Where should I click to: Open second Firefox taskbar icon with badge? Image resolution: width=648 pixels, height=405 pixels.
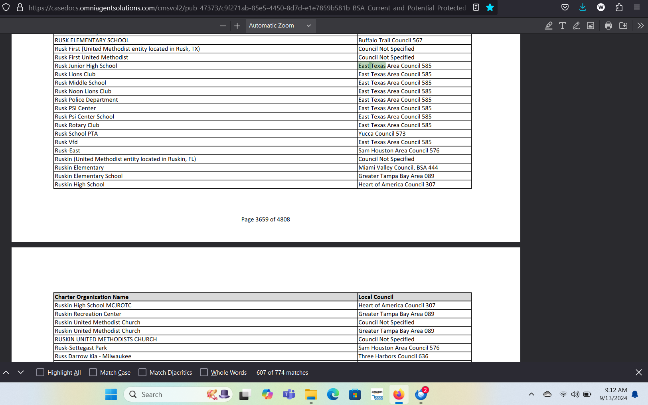pos(421,394)
